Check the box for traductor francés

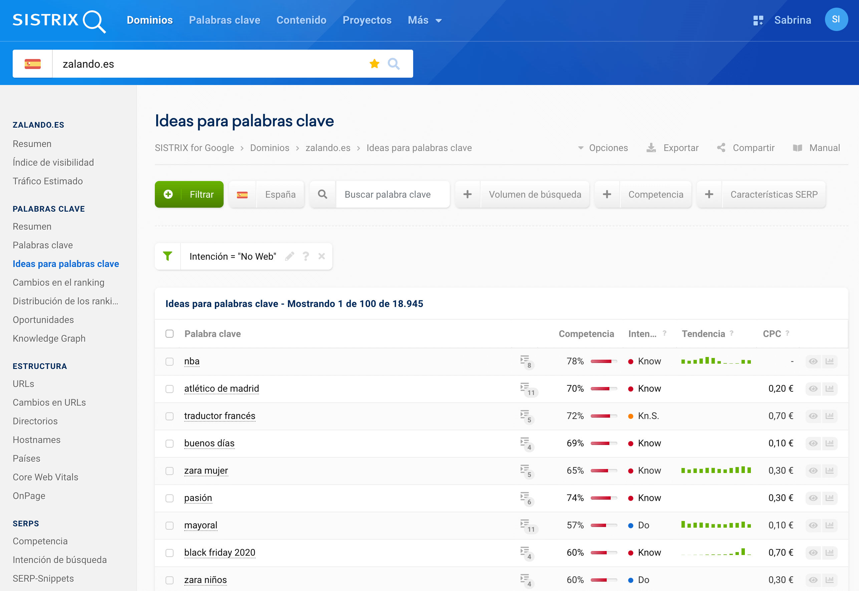pos(170,416)
